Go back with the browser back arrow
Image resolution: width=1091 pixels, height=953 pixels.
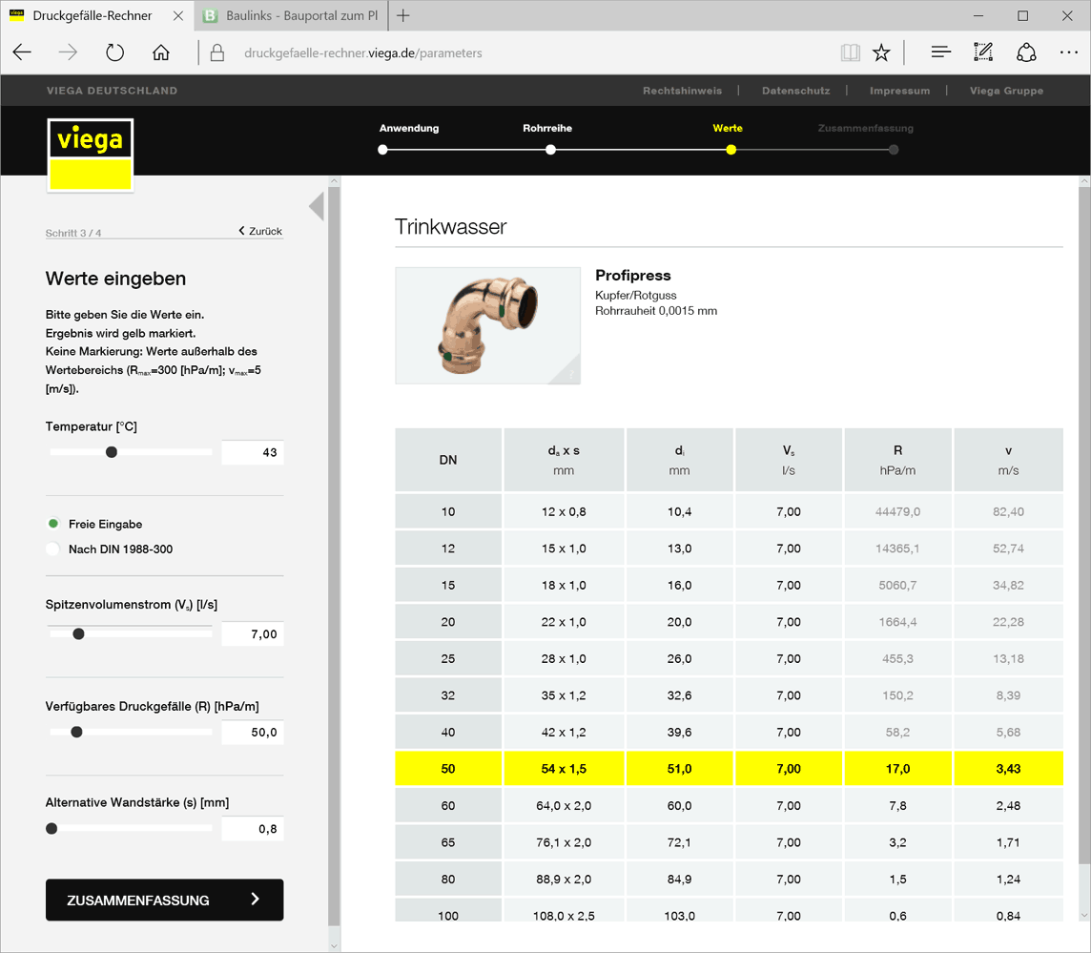click(x=22, y=52)
